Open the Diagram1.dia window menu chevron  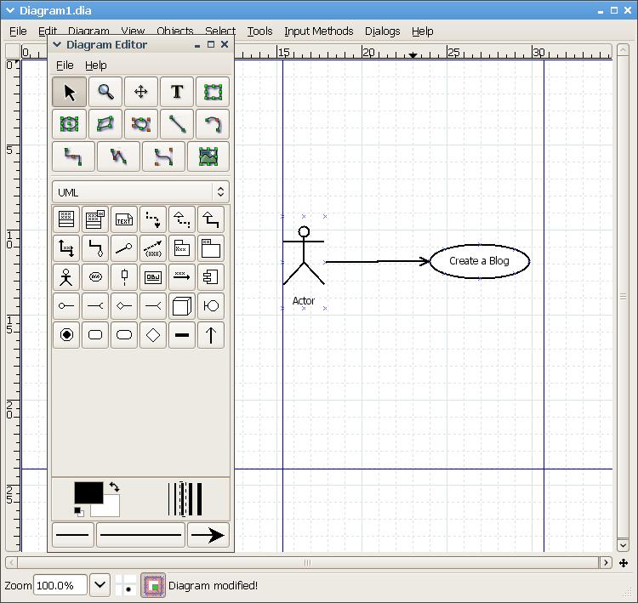tap(10, 10)
